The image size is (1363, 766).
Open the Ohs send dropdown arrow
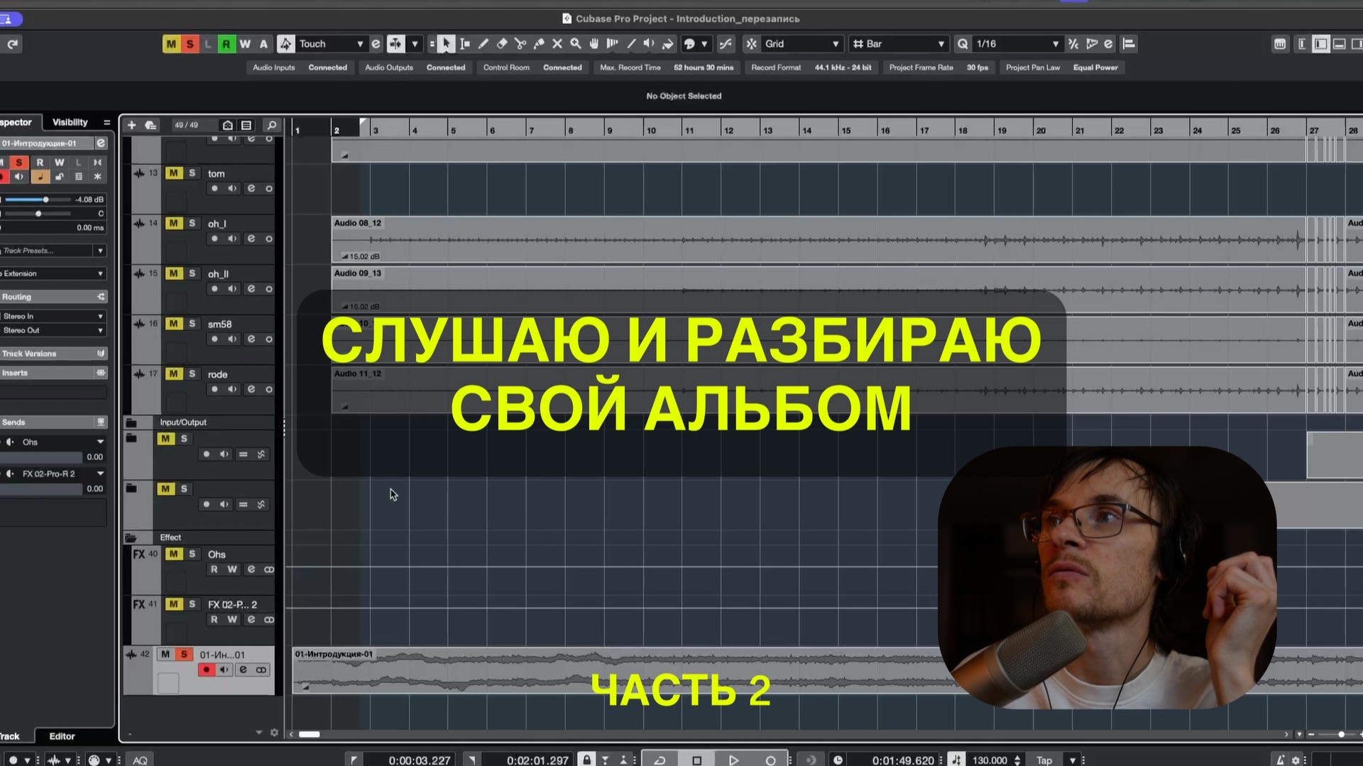pos(100,442)
